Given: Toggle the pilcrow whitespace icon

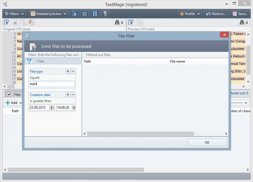Looking at the screenshot, I should [x=105, y=14].
